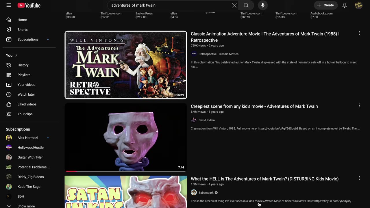The image size is (370, 208).
Task: Open HollywoodHustler channel subscription
Action: pyautogui.click(x=31, y=148)
